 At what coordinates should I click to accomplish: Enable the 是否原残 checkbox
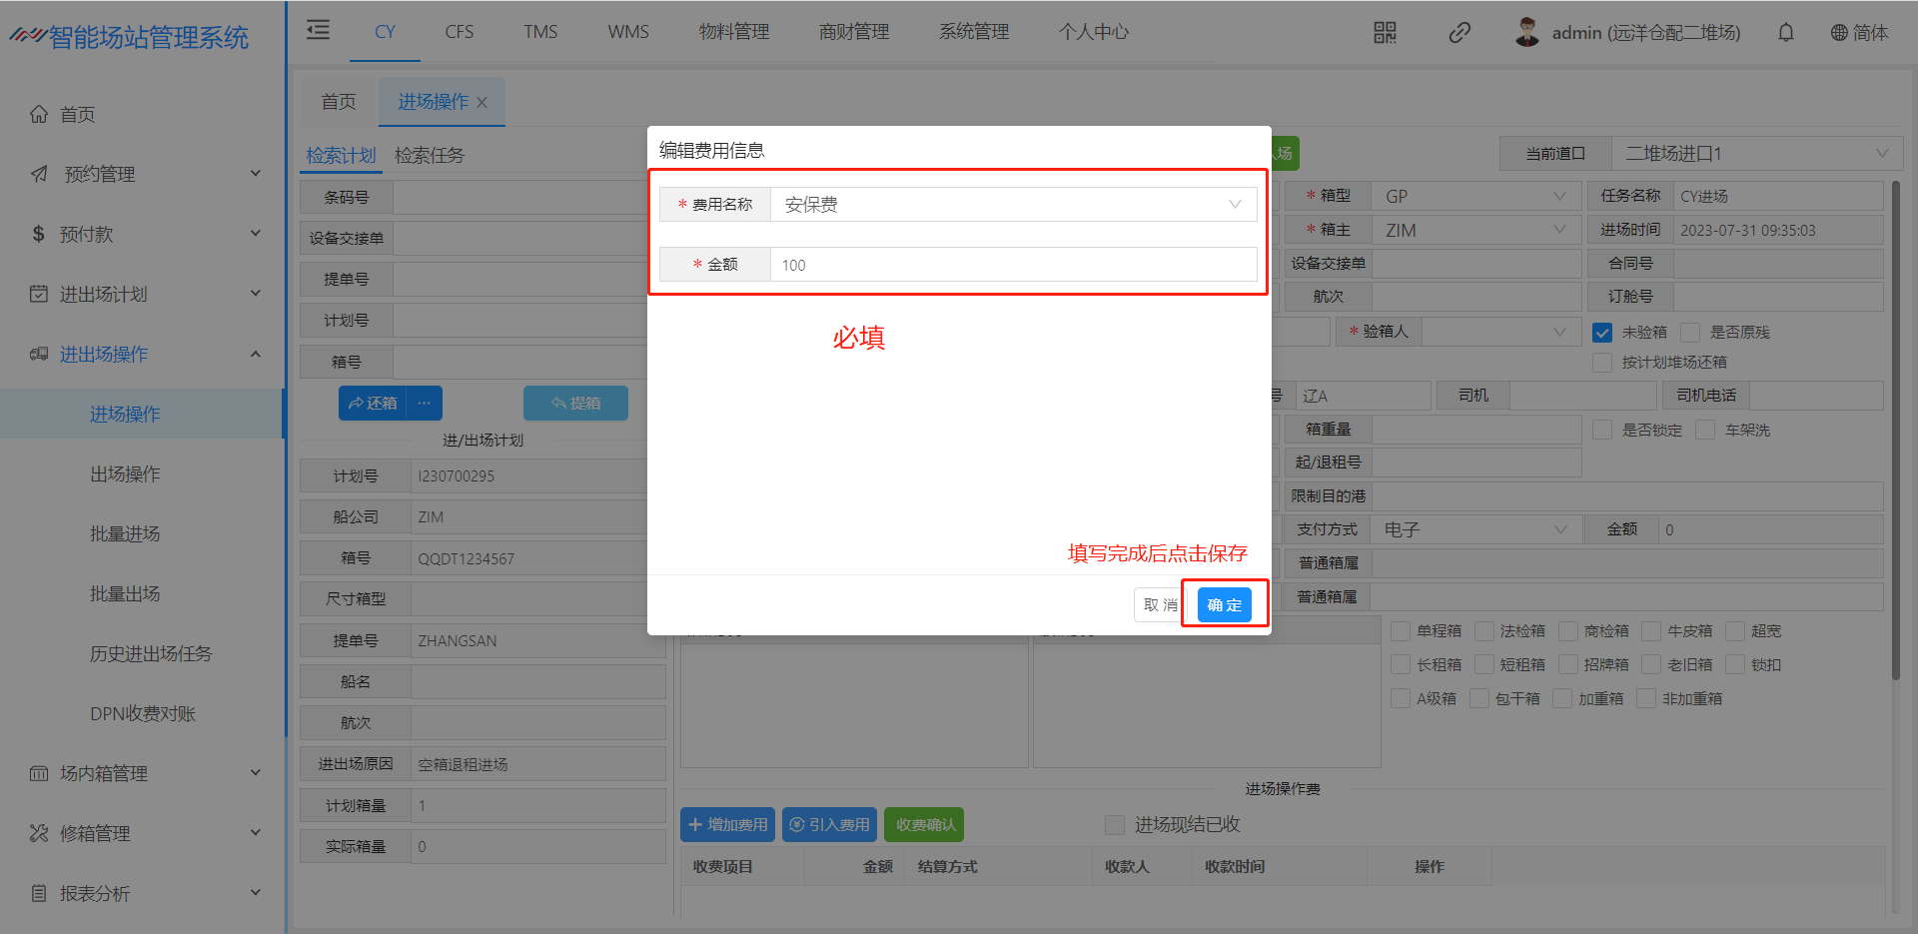pyautogui.click(x=1690, y=333)
